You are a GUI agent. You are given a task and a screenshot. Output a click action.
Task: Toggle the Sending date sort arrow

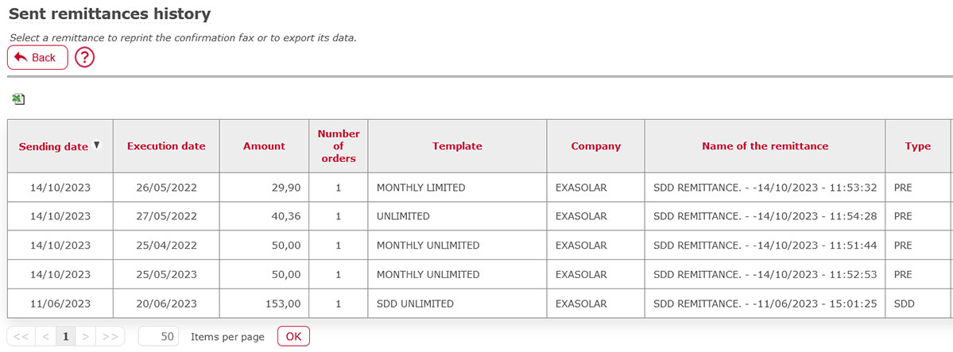(96, 145)
